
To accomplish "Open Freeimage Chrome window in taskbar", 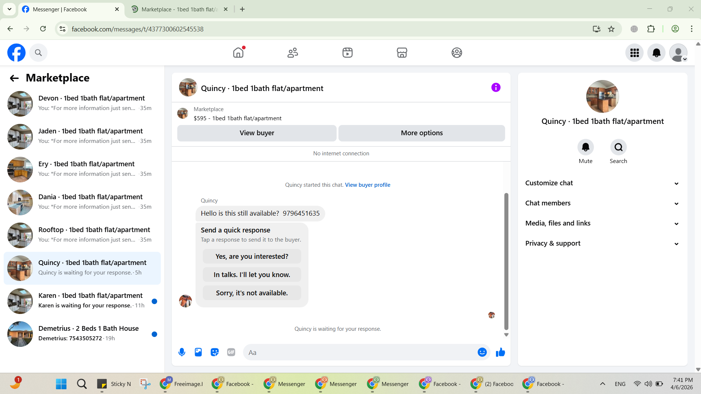I will coord(181,384).
